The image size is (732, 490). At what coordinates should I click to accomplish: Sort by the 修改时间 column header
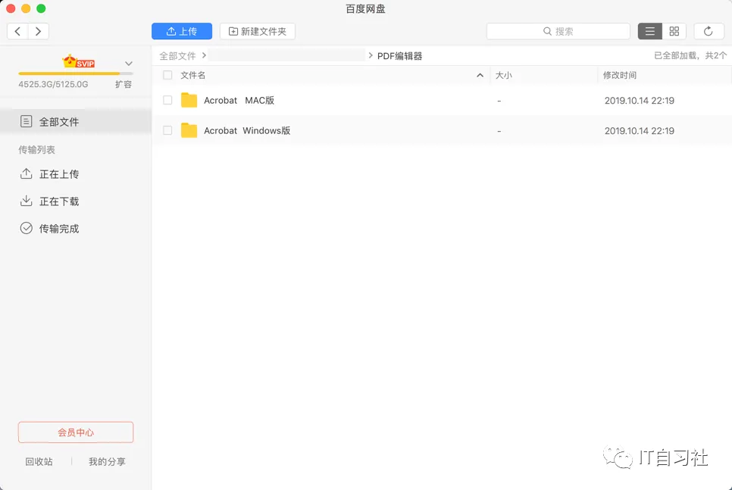point(620,75)
